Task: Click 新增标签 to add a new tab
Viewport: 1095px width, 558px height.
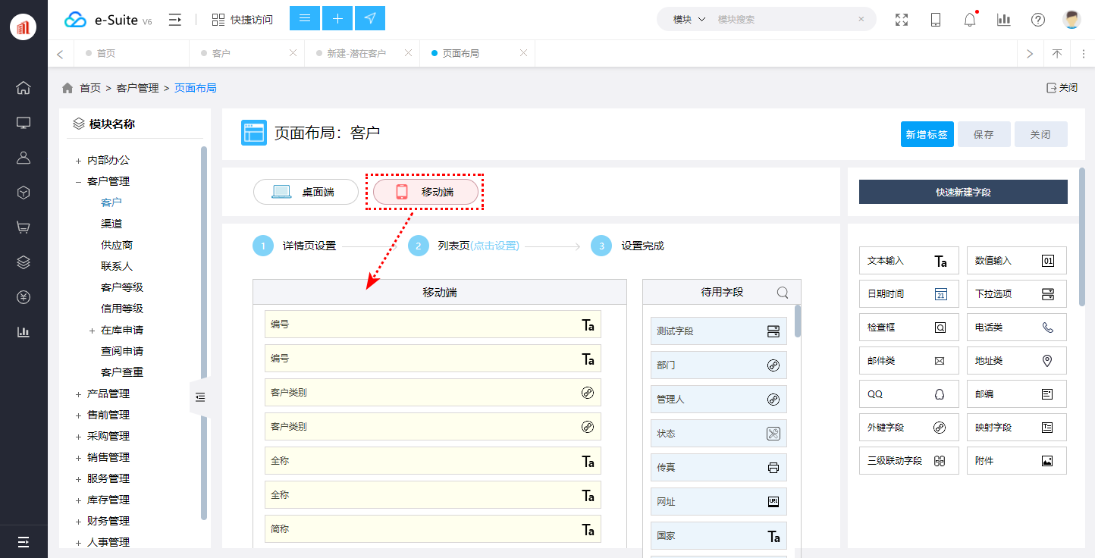Action: (x=927, y=133)
